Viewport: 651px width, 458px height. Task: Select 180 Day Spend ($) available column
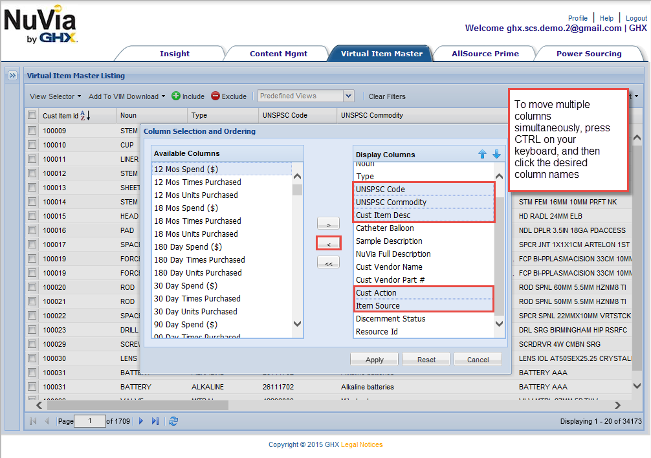(223, 247)
